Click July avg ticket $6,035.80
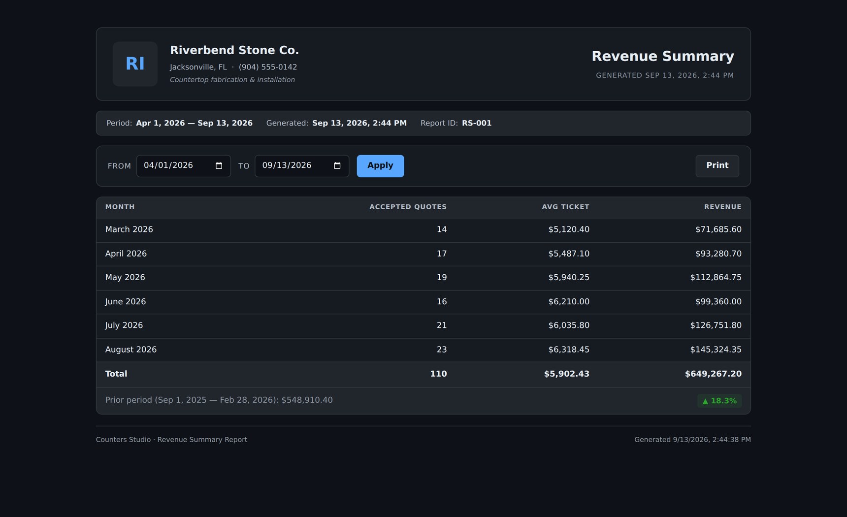This screenshot has height=517, width=847. [x=569, y=325]
